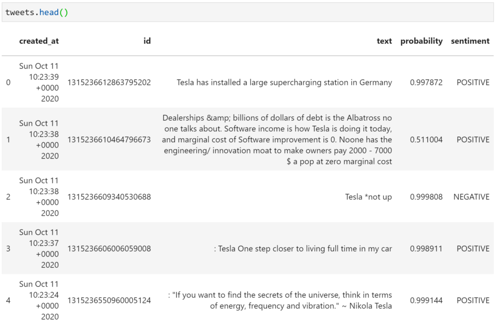
Task: Select the sentiment column header
Action: point(470,41)
